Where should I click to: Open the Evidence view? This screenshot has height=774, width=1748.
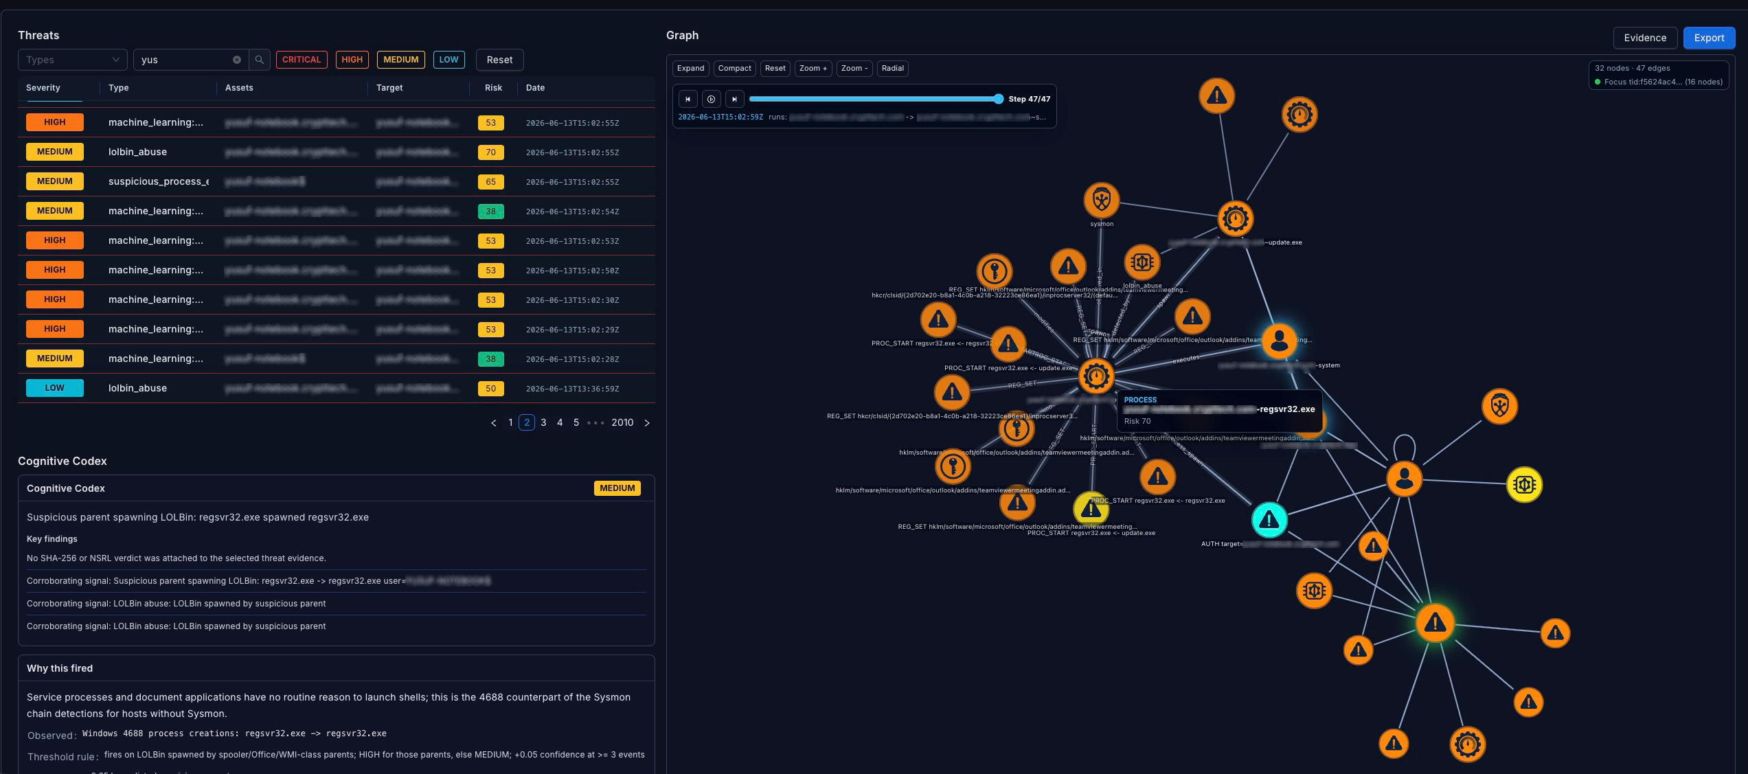1645,38
